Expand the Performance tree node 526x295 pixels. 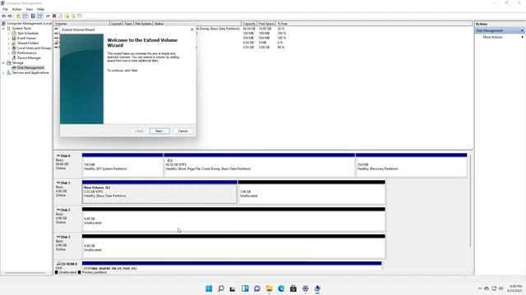pos(9,52)
